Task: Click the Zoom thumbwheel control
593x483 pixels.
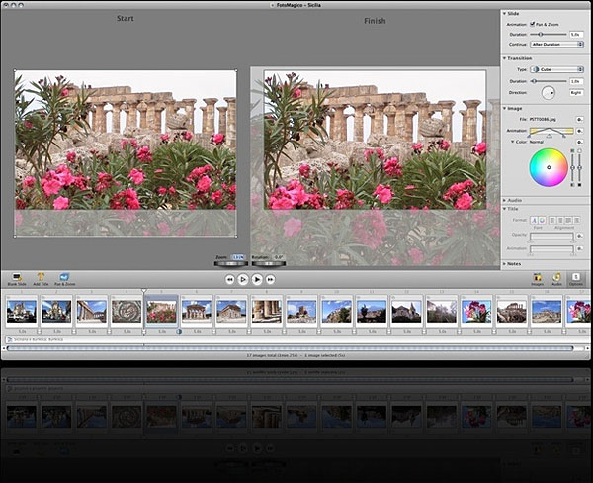Action: pyautogui.click(x=231, y=263)
